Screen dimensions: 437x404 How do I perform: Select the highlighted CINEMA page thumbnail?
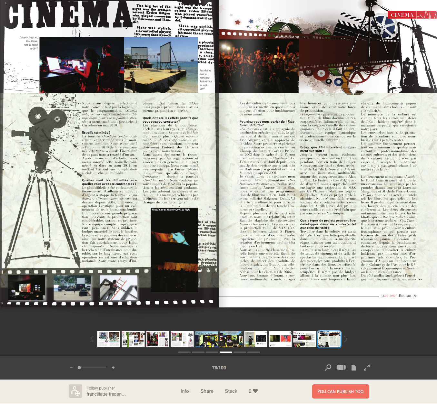329,339
